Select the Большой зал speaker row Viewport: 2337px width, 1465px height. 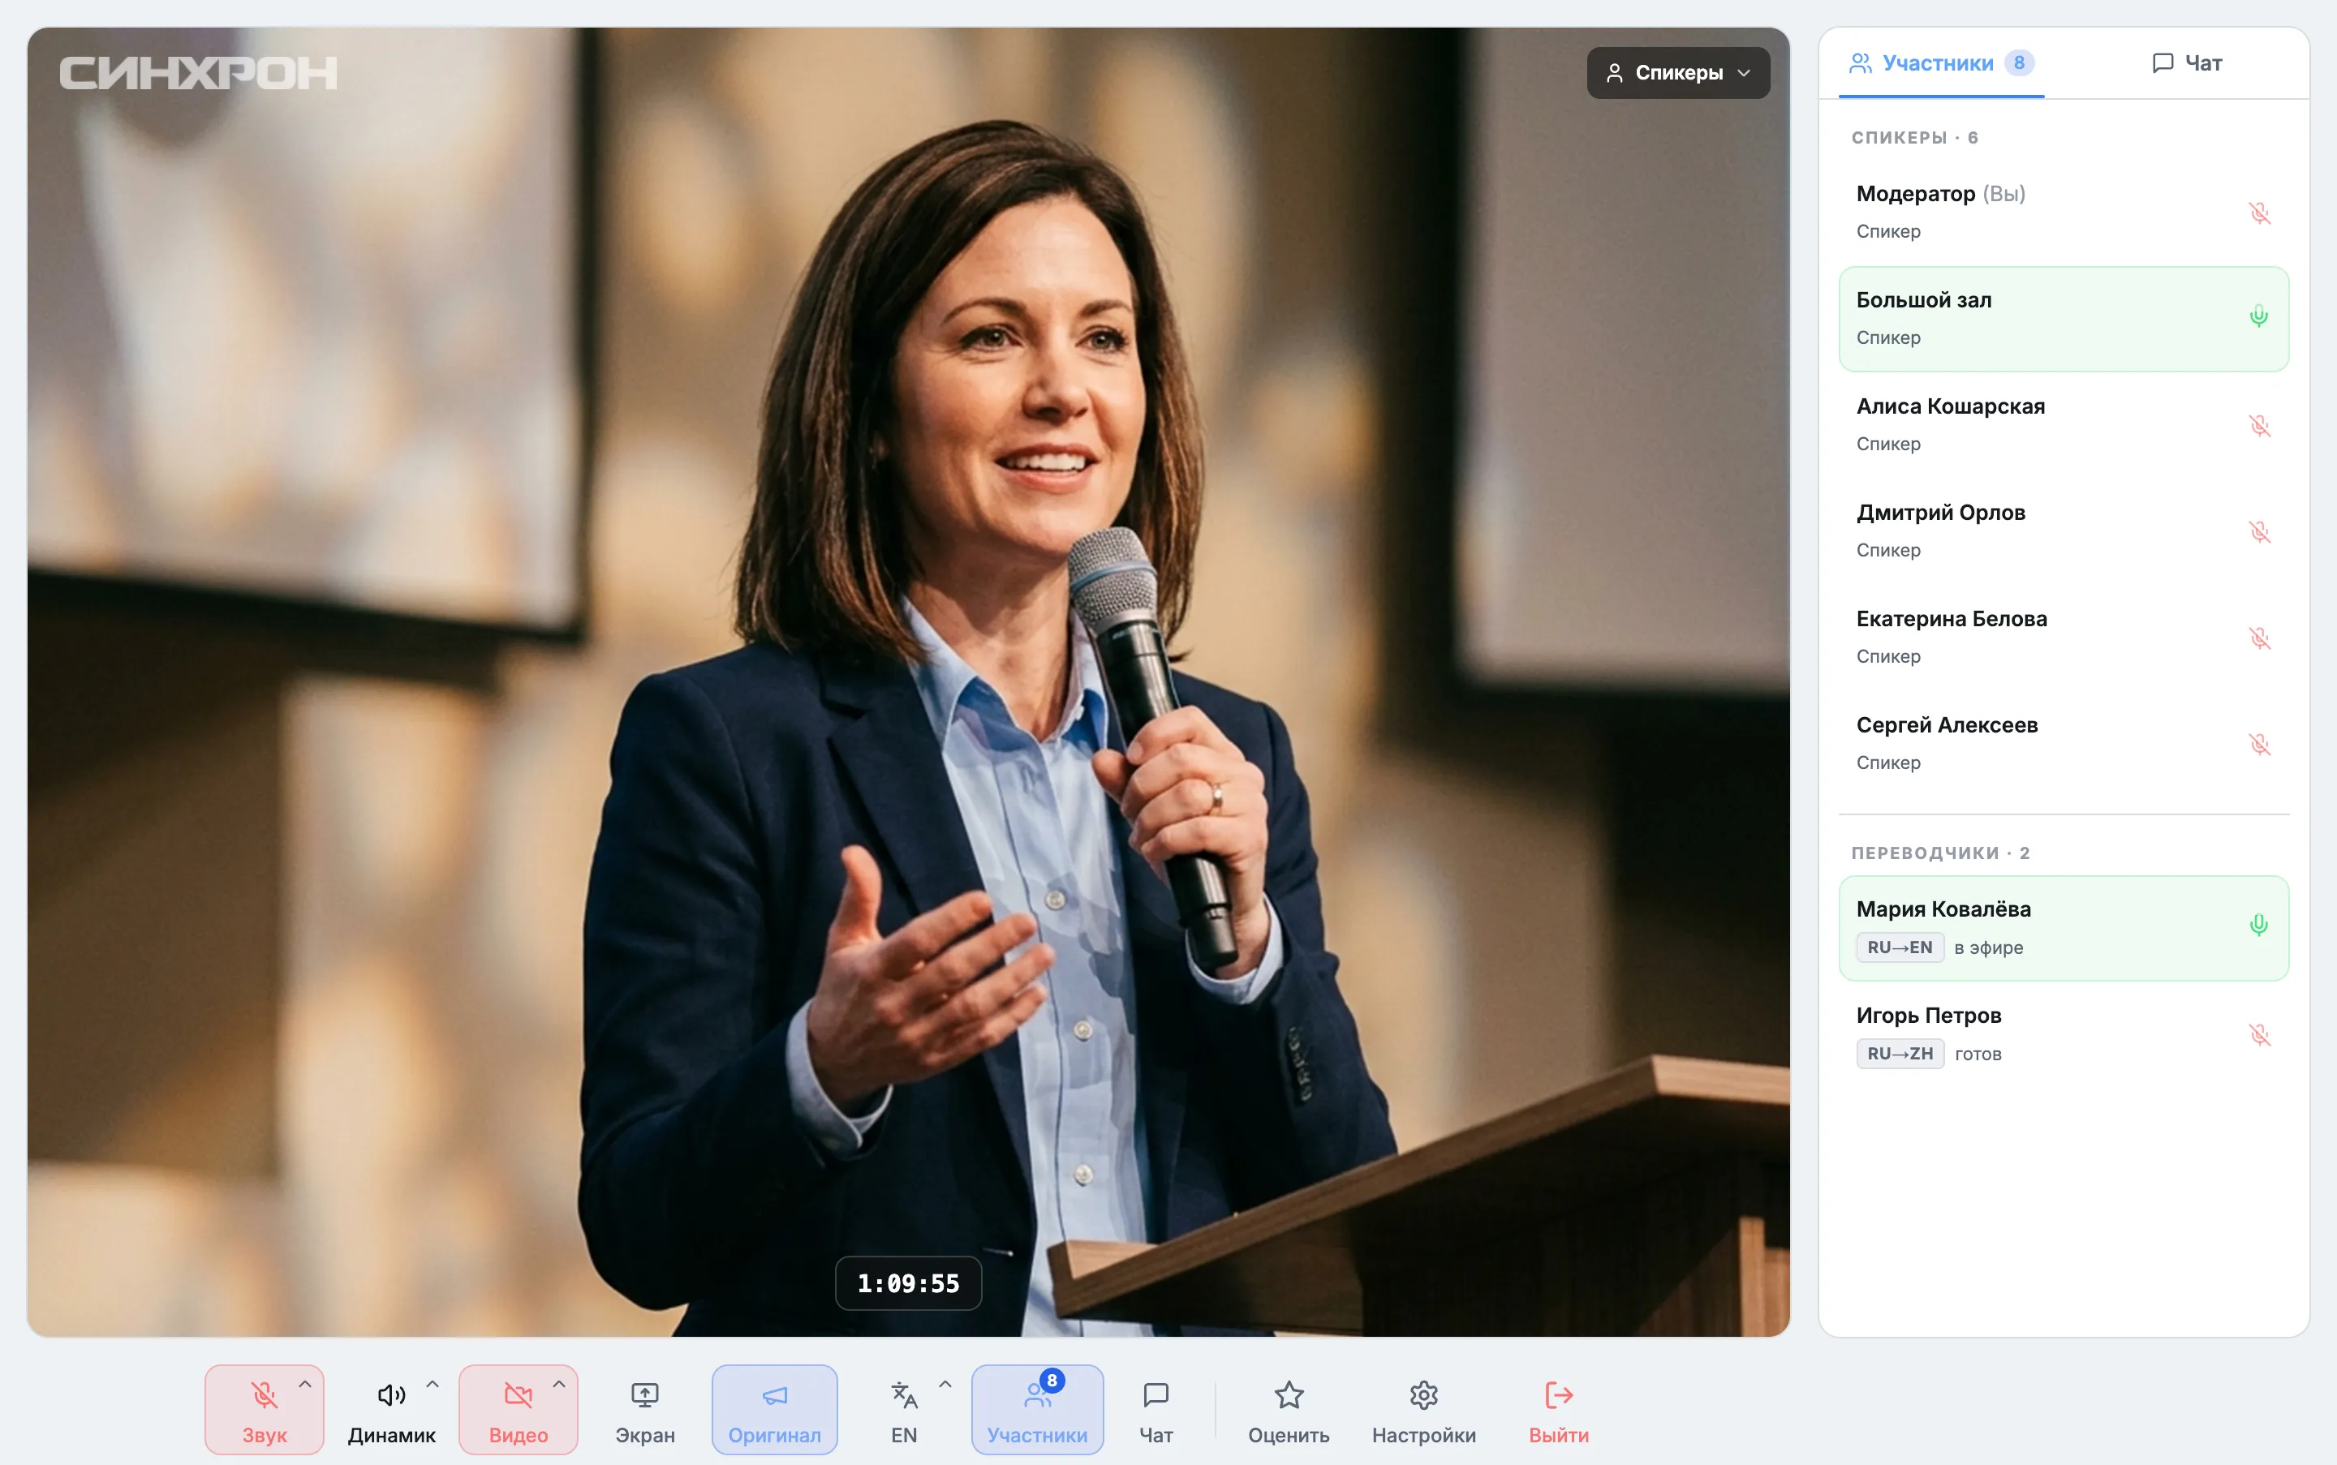point(2064,319)
